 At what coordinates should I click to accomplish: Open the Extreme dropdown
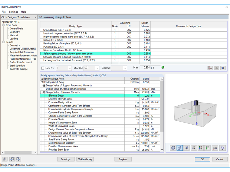coord(125,68)
